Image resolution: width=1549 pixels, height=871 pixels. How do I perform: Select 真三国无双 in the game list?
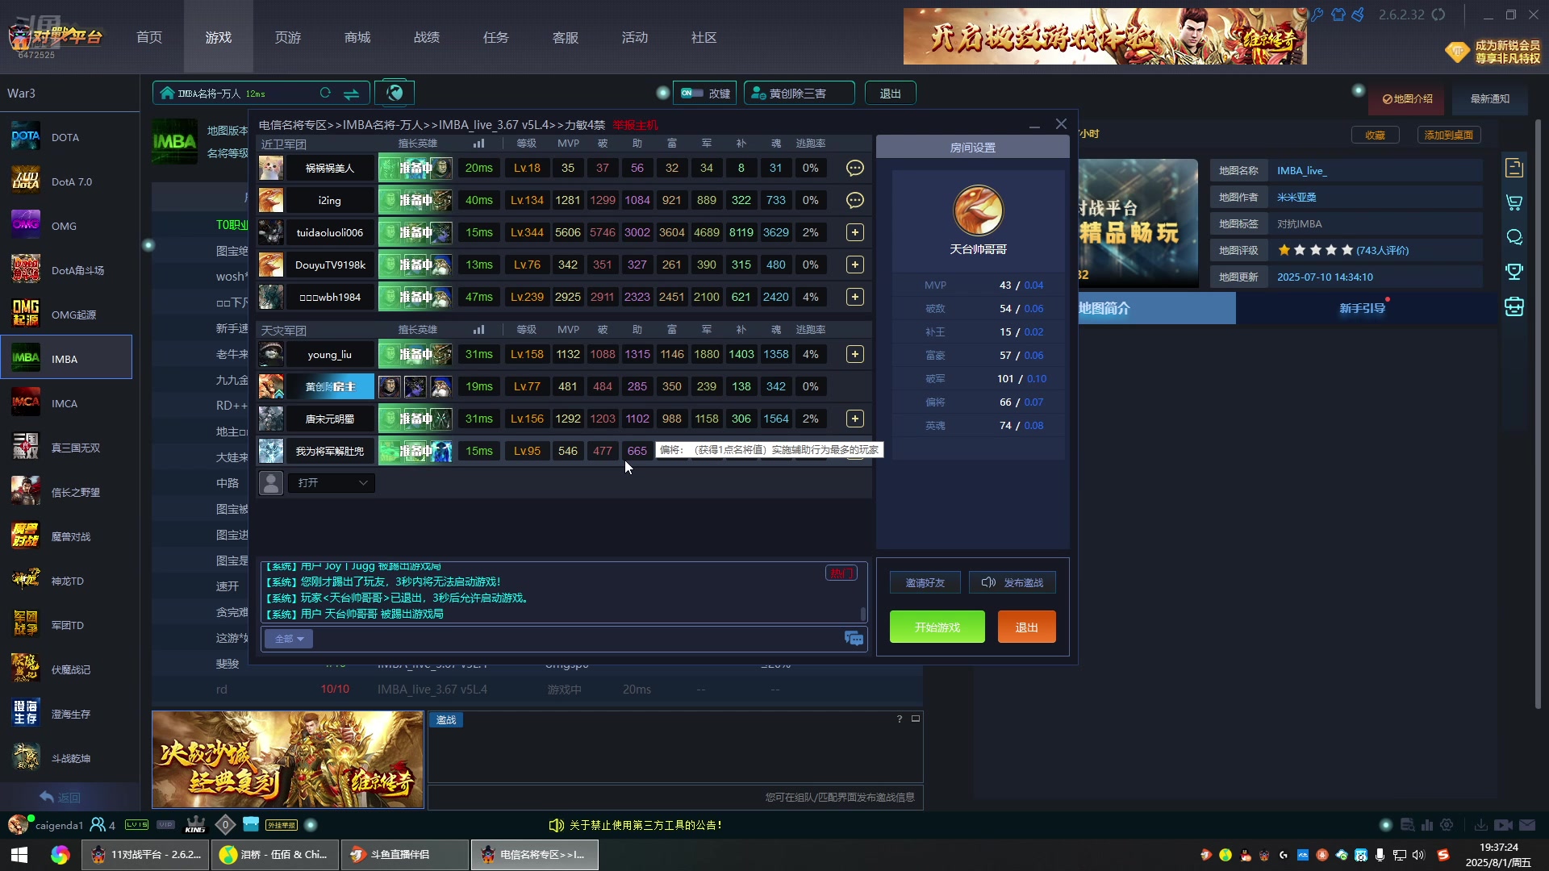66,448
